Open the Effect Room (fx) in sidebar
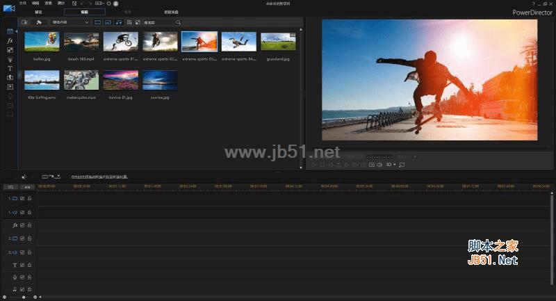 pos(10,41)
